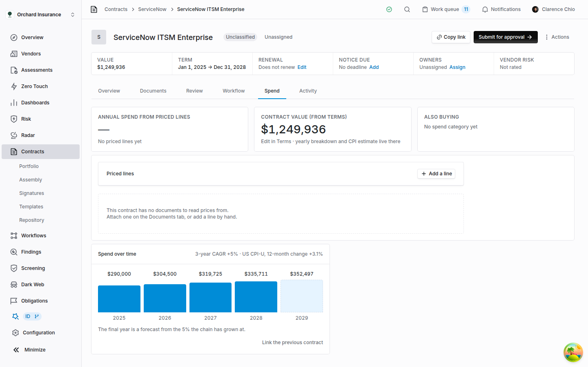Open the search magnifier in top bar
The image size is (588, 367).
pyautogui.click(x=407, y=9)
